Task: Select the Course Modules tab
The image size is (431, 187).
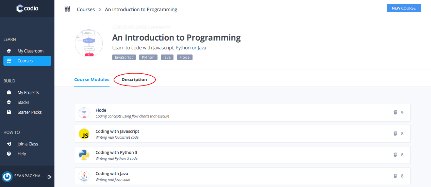Action: [x=92, y=80]
